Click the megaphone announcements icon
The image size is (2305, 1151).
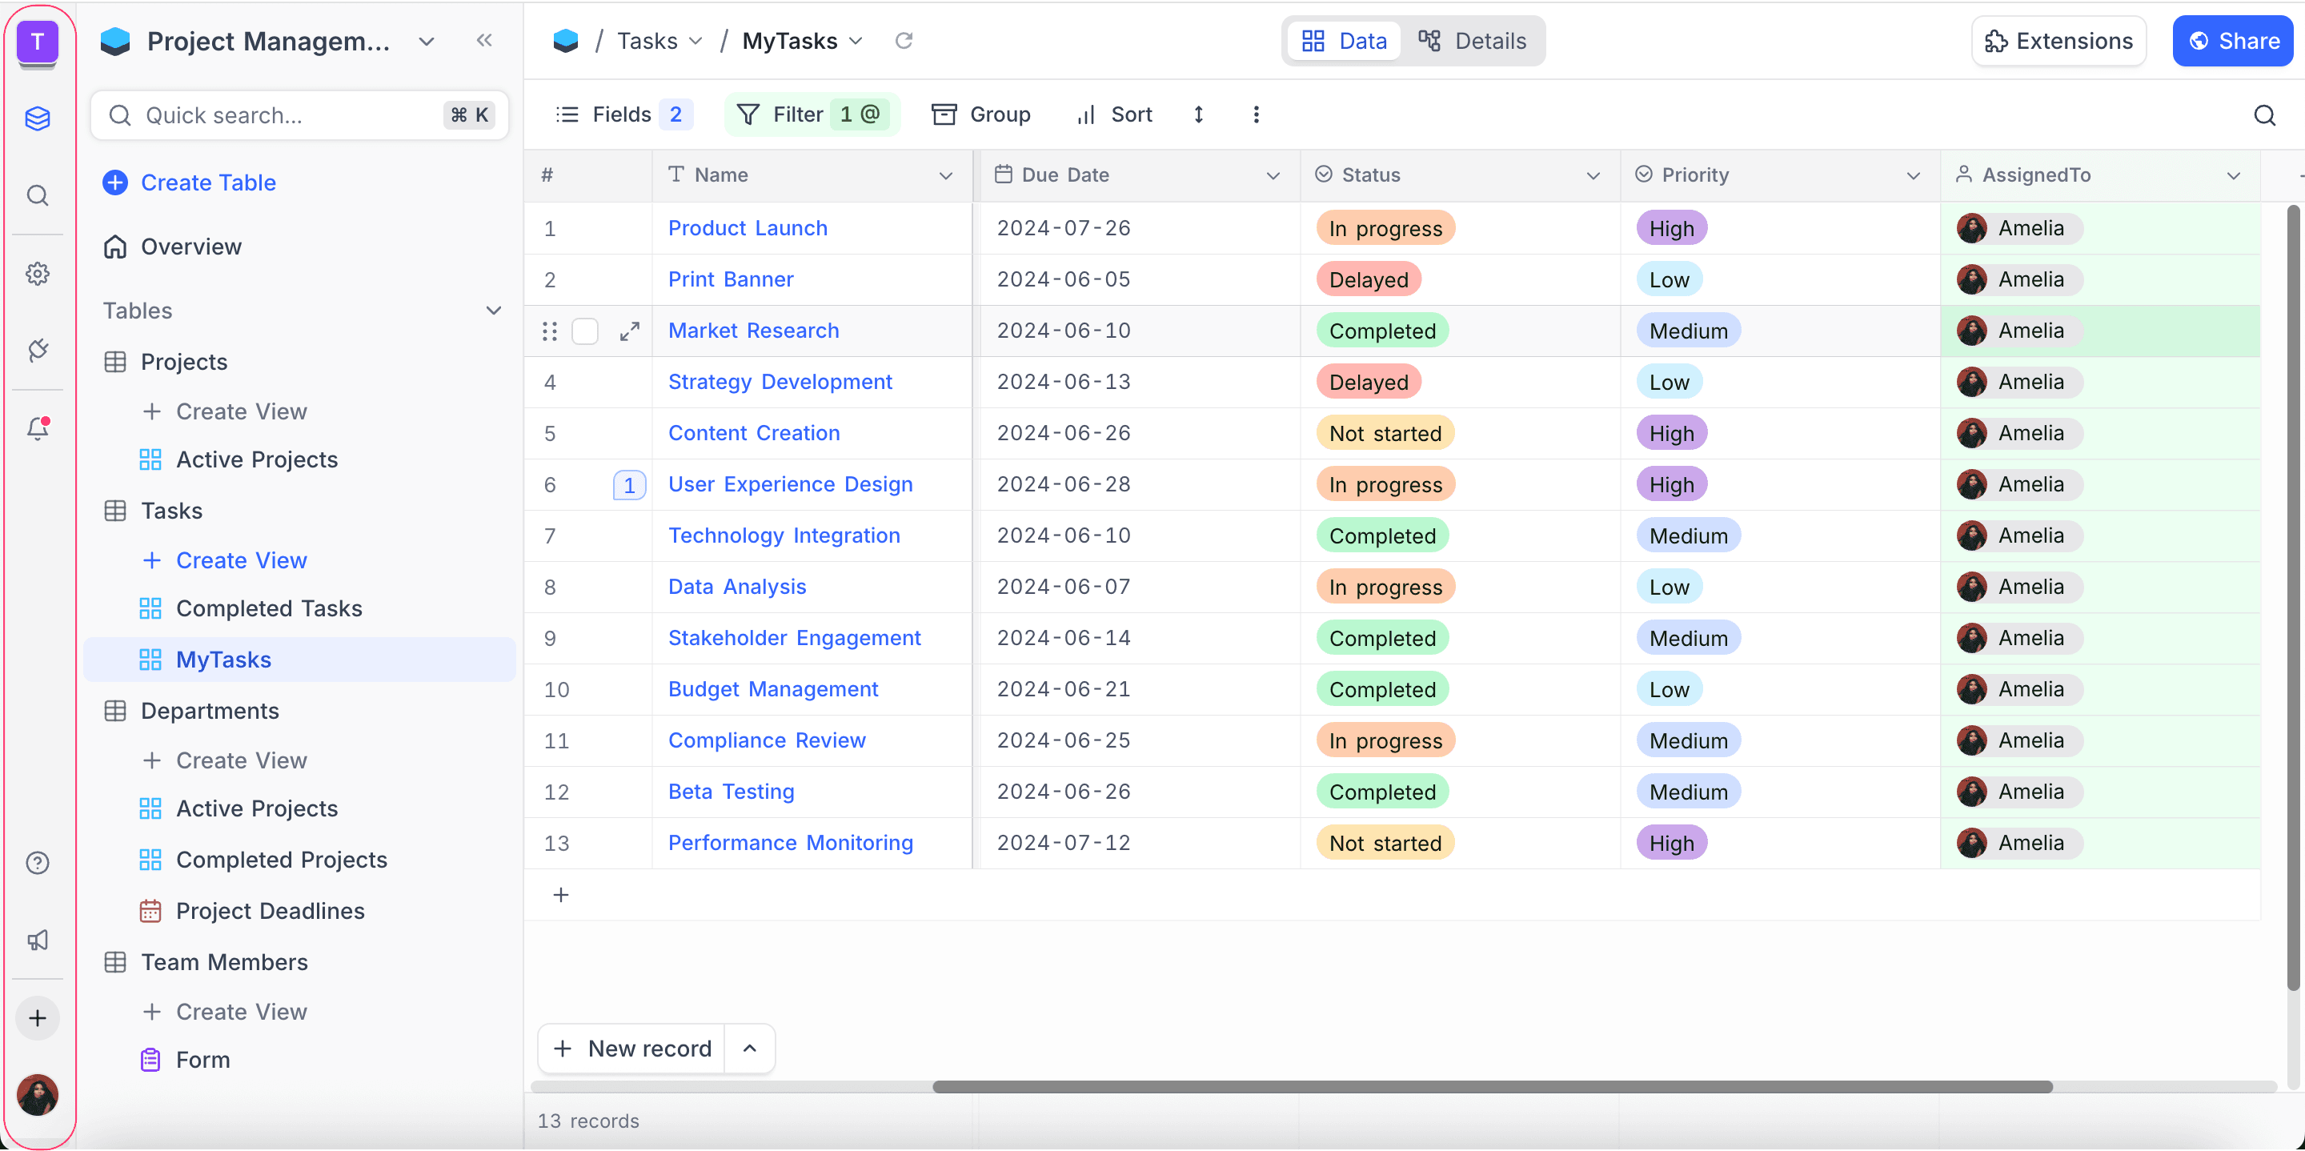(38, 940)
